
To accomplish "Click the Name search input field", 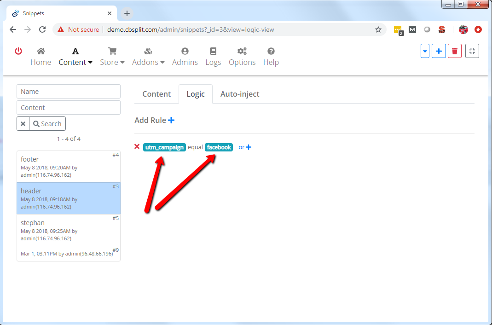I will (69, 92).
